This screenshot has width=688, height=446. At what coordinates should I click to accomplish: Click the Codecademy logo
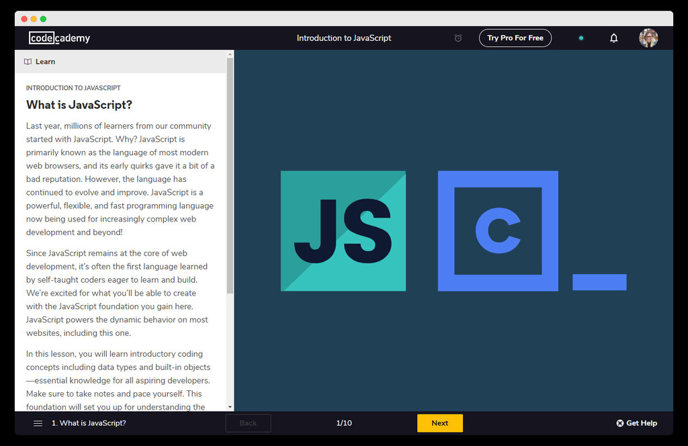(59, 38)
